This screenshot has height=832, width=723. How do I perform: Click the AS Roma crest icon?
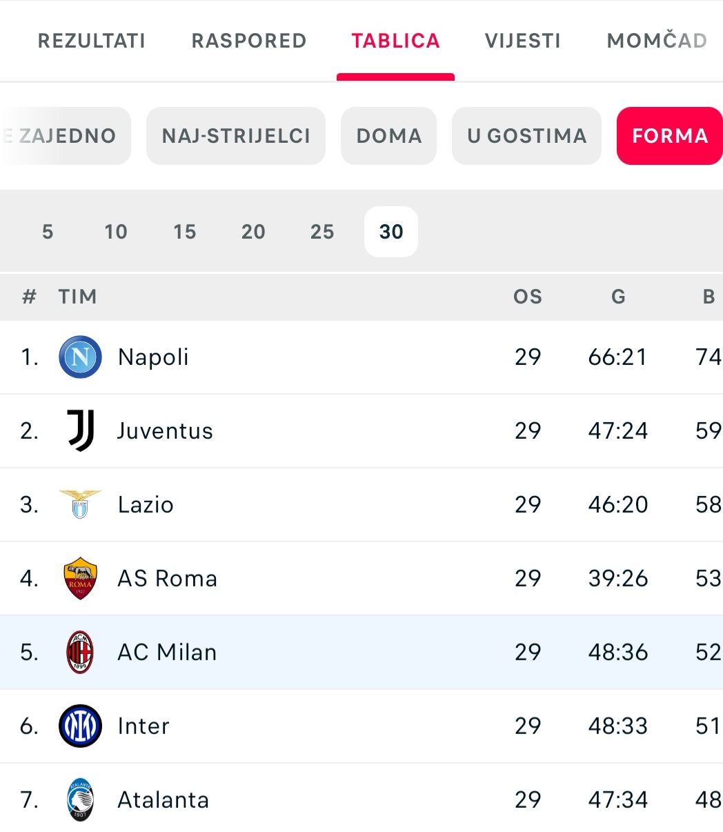(80, 578)
